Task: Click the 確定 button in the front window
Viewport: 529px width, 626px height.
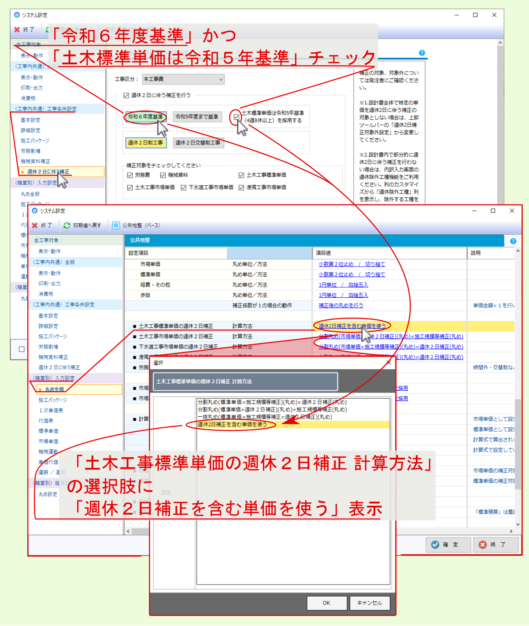Action: point(448,545)
